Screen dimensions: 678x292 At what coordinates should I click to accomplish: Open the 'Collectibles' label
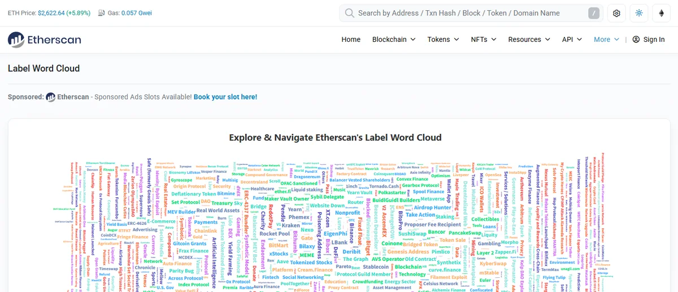[x=485, y=219]
